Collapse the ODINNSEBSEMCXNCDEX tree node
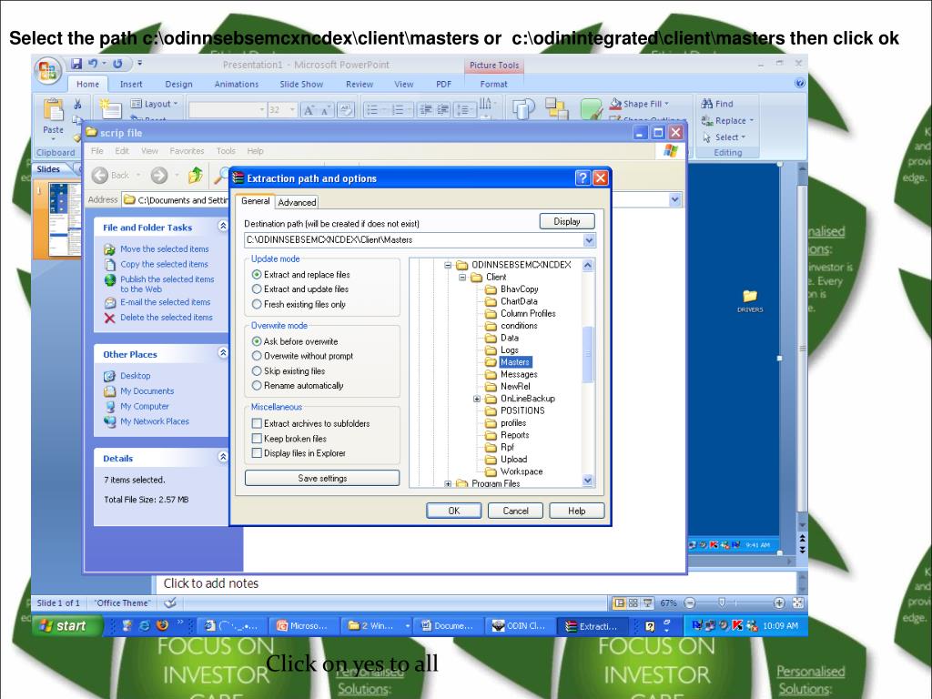This screenshot has width=932, height=699. (448, 265)
